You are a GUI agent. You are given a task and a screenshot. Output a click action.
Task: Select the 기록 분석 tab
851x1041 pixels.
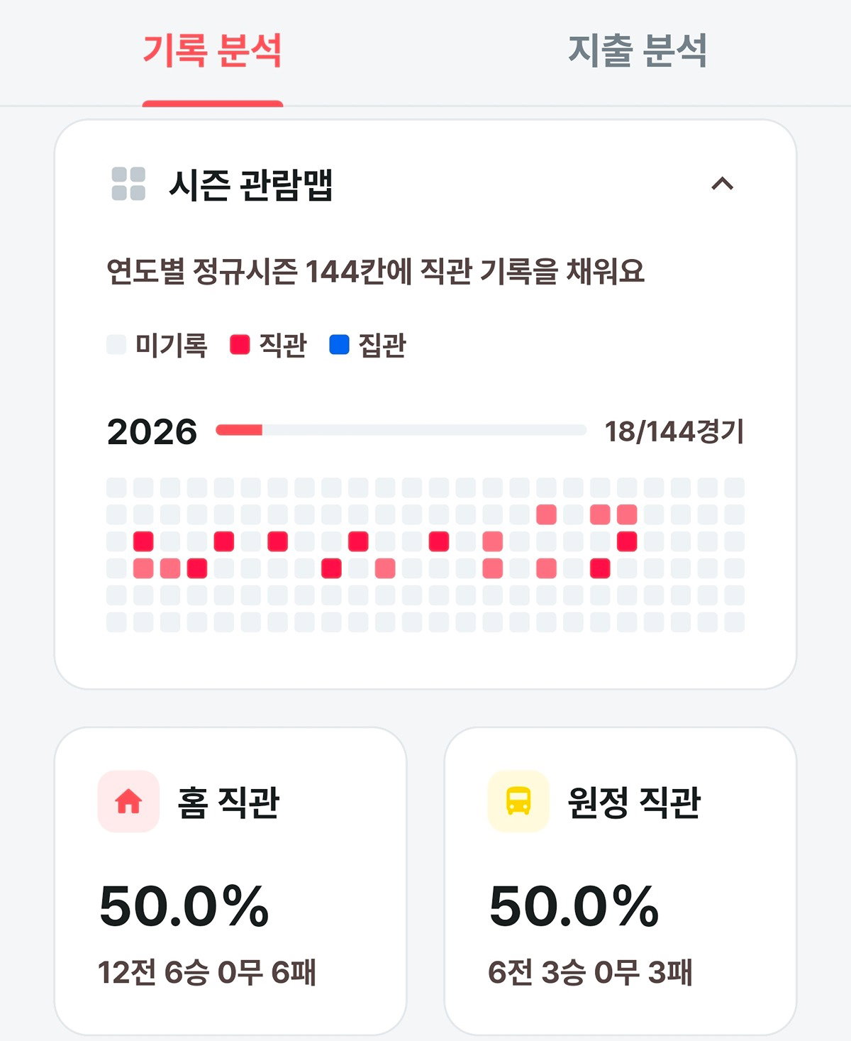coord(213,50)
